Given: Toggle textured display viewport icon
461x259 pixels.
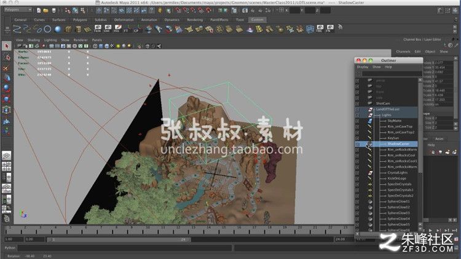Looking at the screenshot, I should [x=112, y=46].
